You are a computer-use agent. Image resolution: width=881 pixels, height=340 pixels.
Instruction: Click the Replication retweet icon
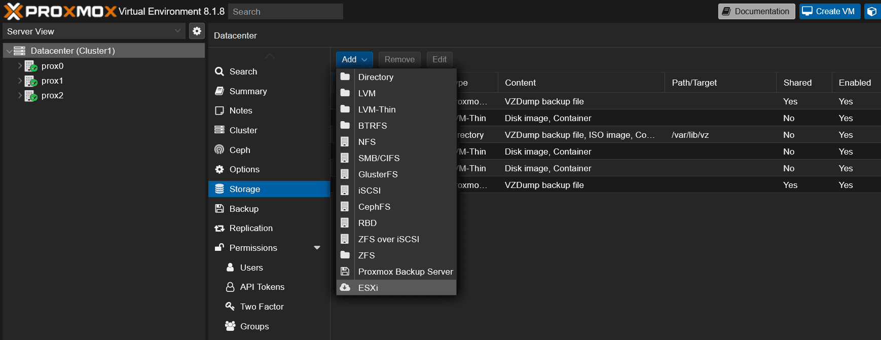219,228
